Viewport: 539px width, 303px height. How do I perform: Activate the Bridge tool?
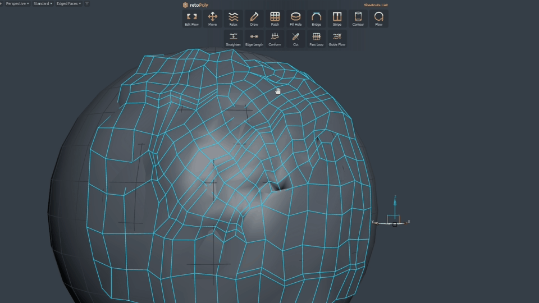tap(316, 19)
